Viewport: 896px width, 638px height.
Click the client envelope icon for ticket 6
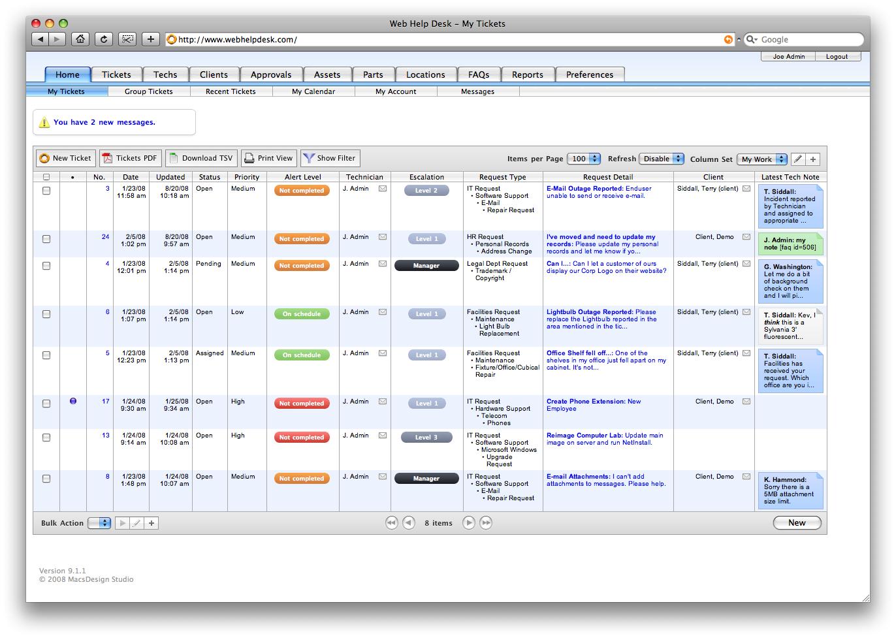[x=746, y=312]
